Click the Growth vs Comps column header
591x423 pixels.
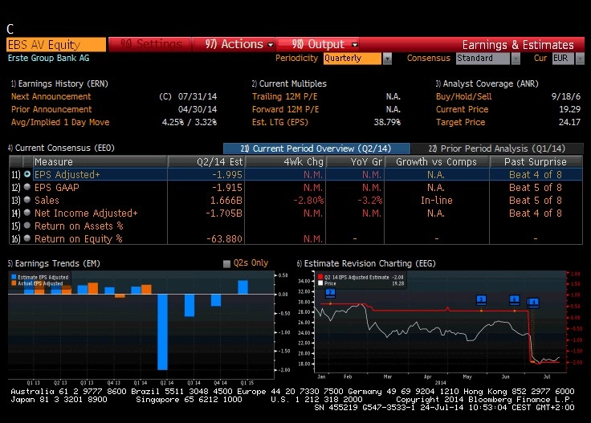[437, 161]
